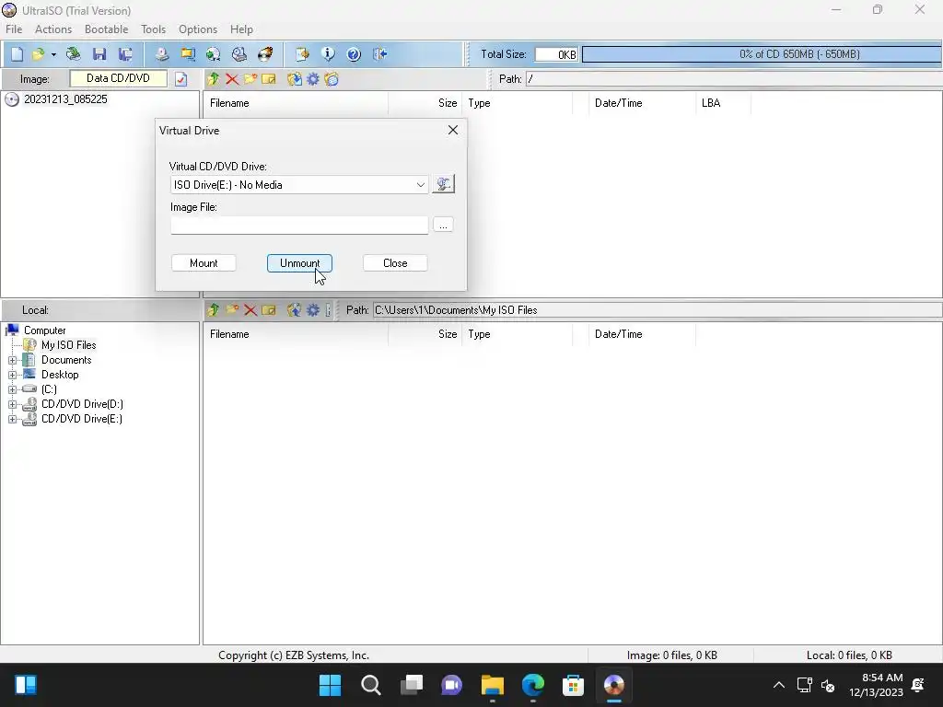Click the Save floppy disk icon

coord(99,54)
